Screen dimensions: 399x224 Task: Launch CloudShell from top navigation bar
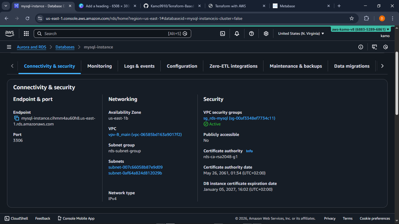(223, 34)
